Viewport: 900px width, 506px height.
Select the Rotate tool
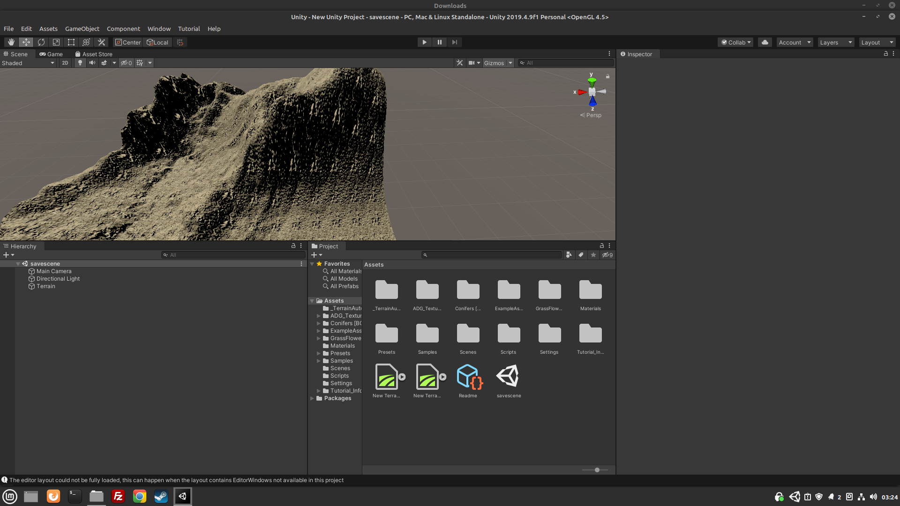(41, 42)
